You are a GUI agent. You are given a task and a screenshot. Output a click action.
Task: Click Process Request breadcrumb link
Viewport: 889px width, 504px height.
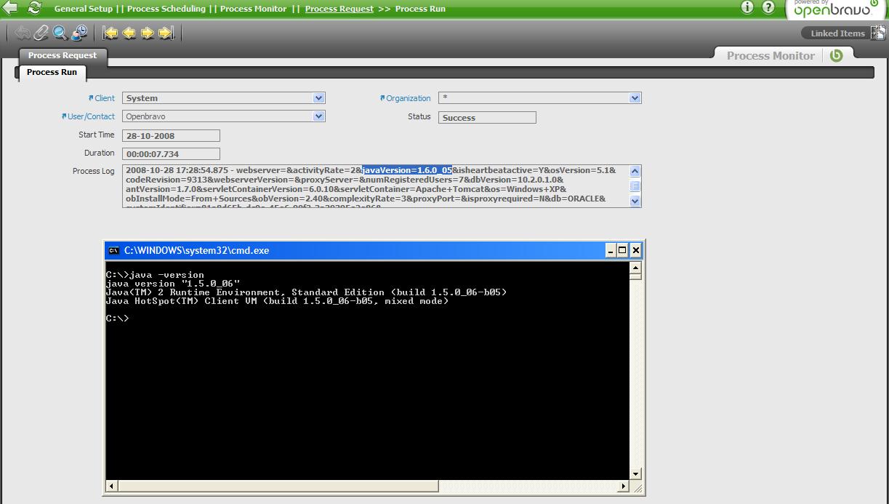tap(339, 9)
